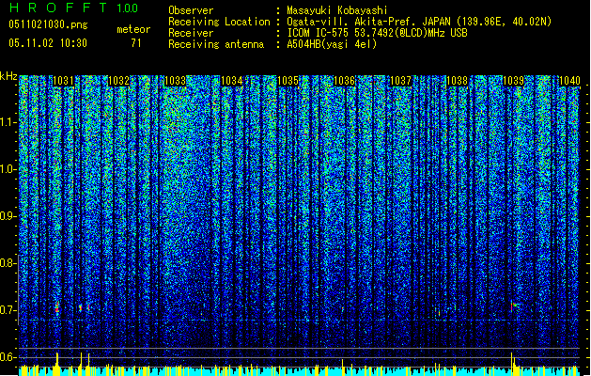Click the 1040 time marker
The height and width of the screenshot is (376, 591).
click(x=569, y=81)
